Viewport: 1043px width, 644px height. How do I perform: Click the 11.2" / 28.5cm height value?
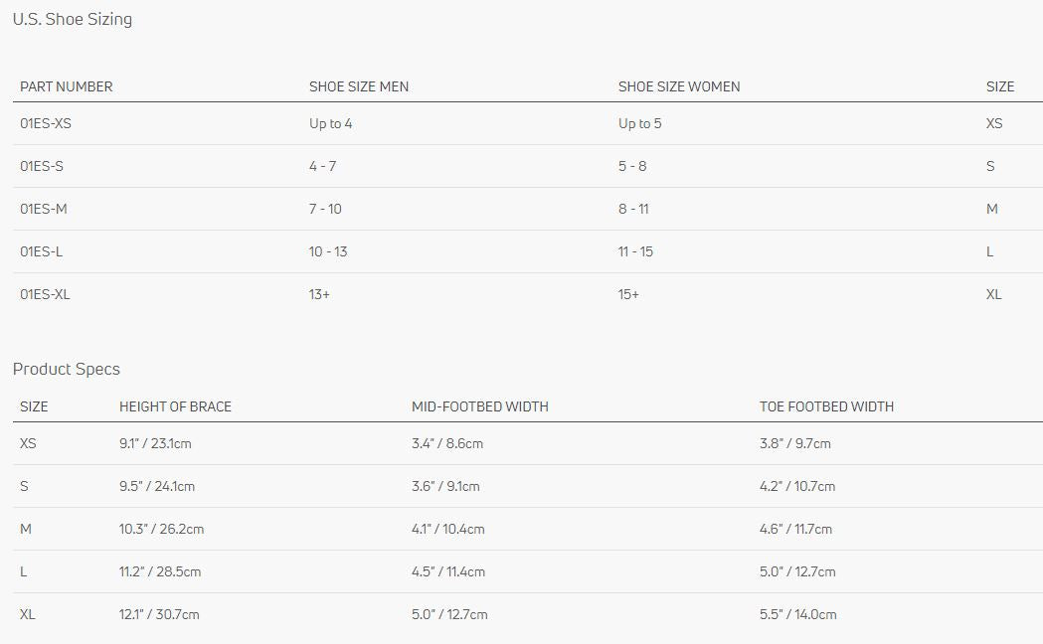pos(160,571)
